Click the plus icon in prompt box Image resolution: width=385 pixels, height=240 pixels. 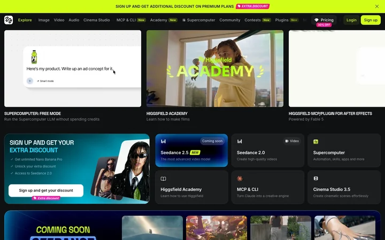(x=30, y=81)
